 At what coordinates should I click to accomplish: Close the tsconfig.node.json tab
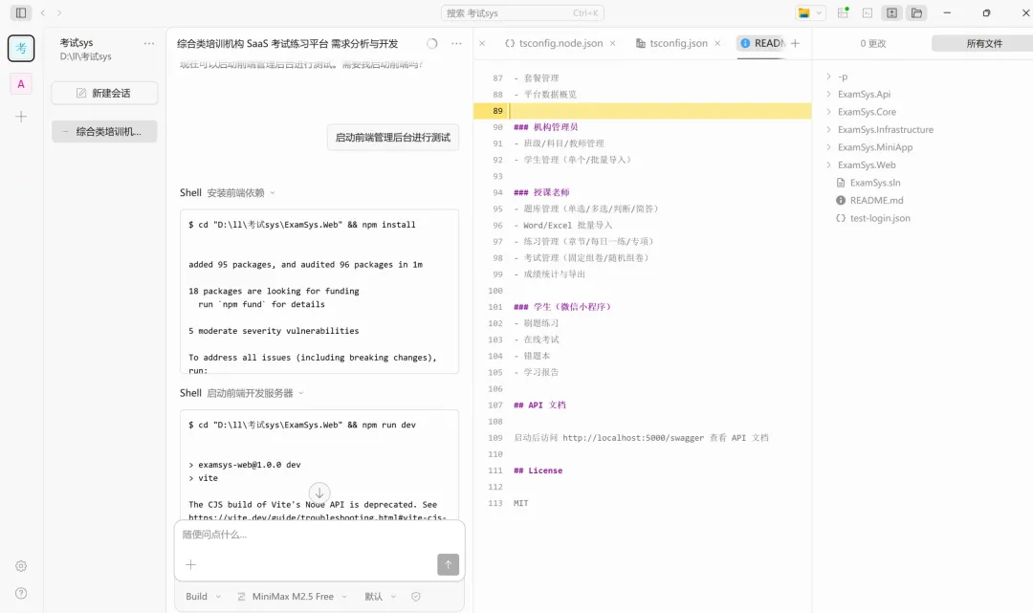(x=613, y=43)
